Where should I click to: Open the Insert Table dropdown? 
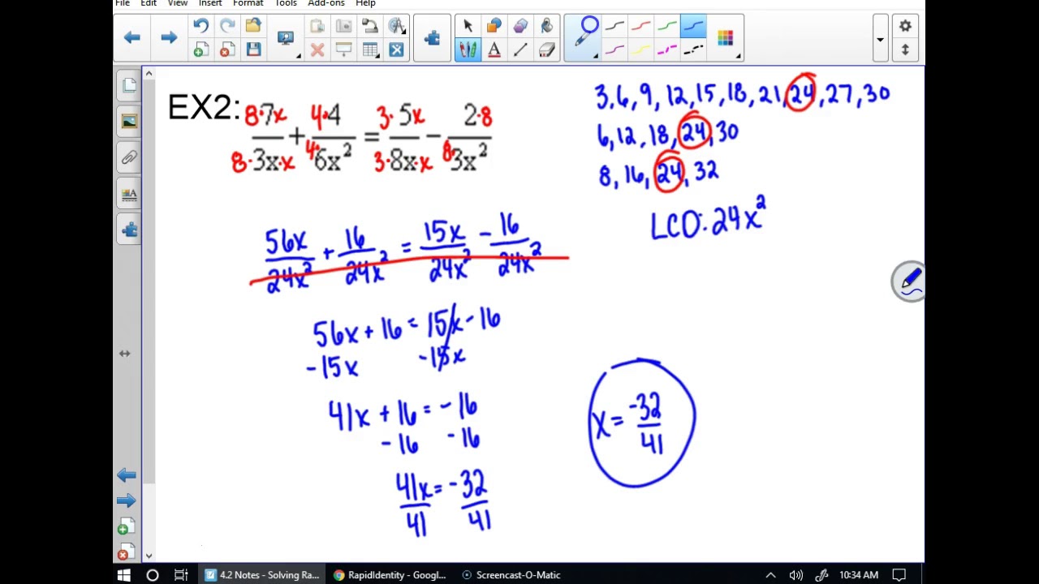[x=371, y=50]
